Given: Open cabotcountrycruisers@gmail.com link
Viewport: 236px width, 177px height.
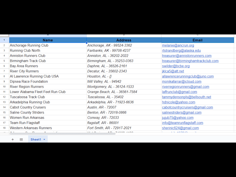Looking at the screenshot, I should tap(187, 107).
